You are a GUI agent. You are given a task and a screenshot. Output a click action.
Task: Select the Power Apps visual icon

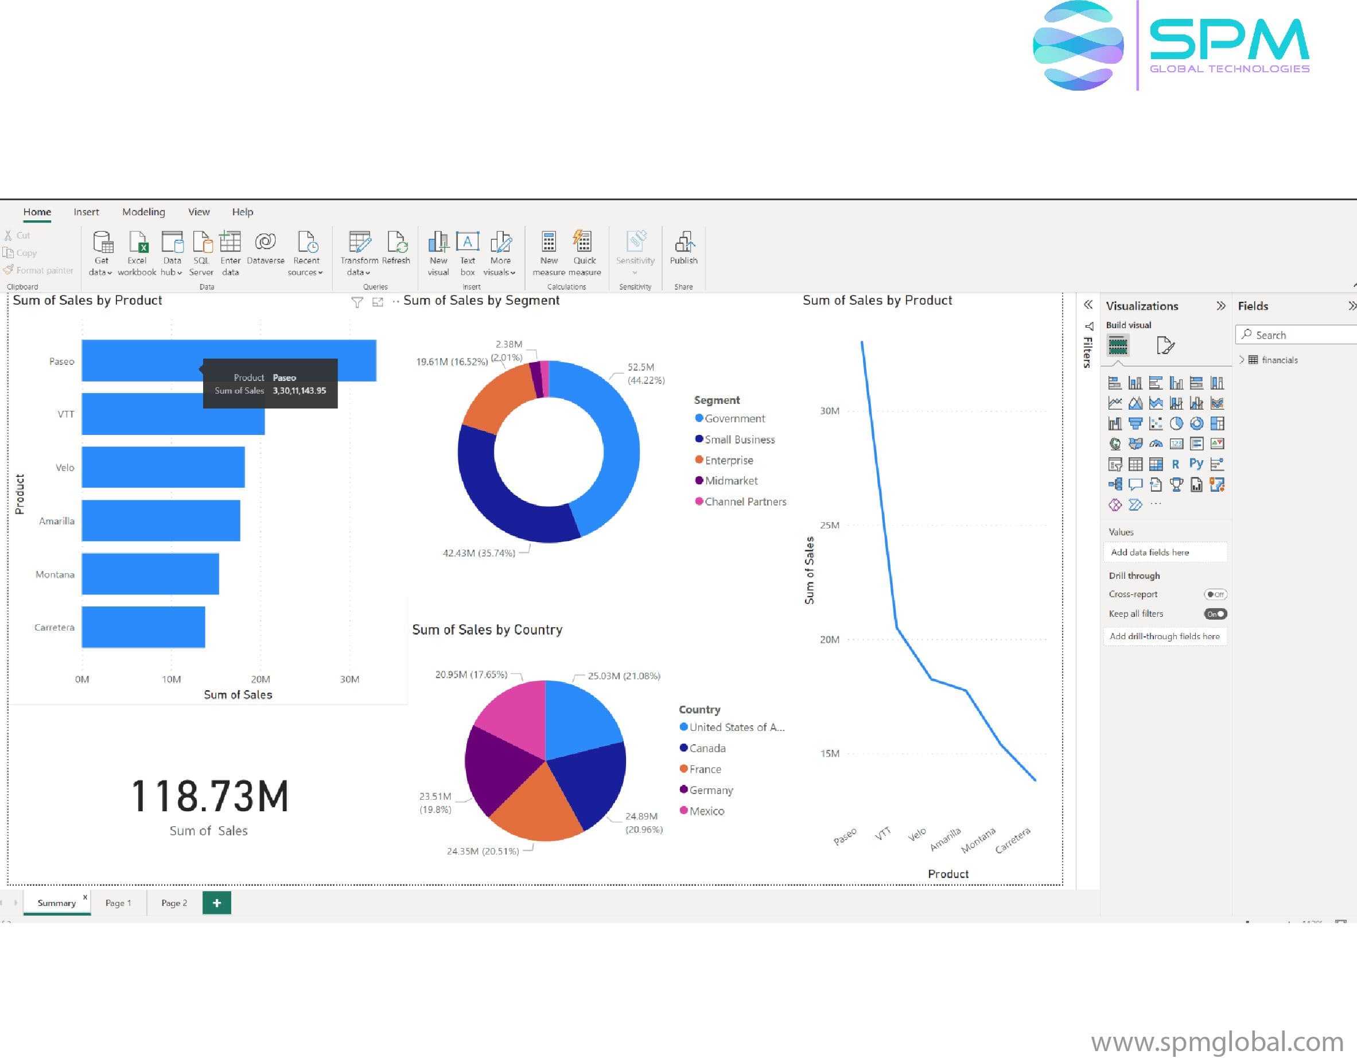(1115, 505)
